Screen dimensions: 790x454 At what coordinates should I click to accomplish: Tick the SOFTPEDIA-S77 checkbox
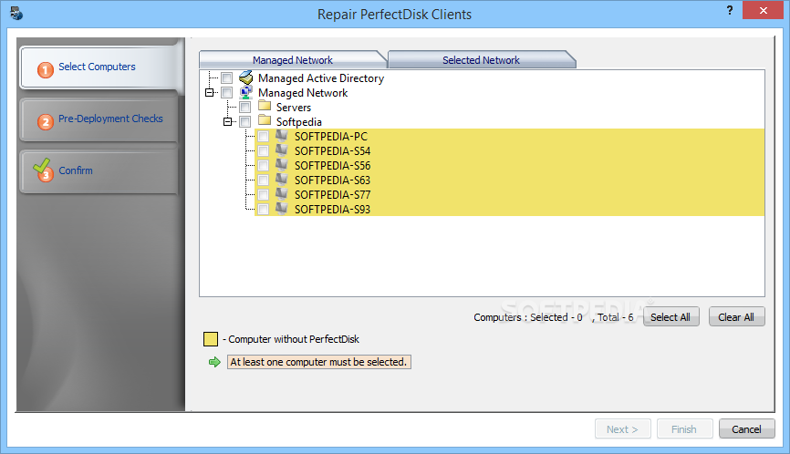tap(263, 195)
